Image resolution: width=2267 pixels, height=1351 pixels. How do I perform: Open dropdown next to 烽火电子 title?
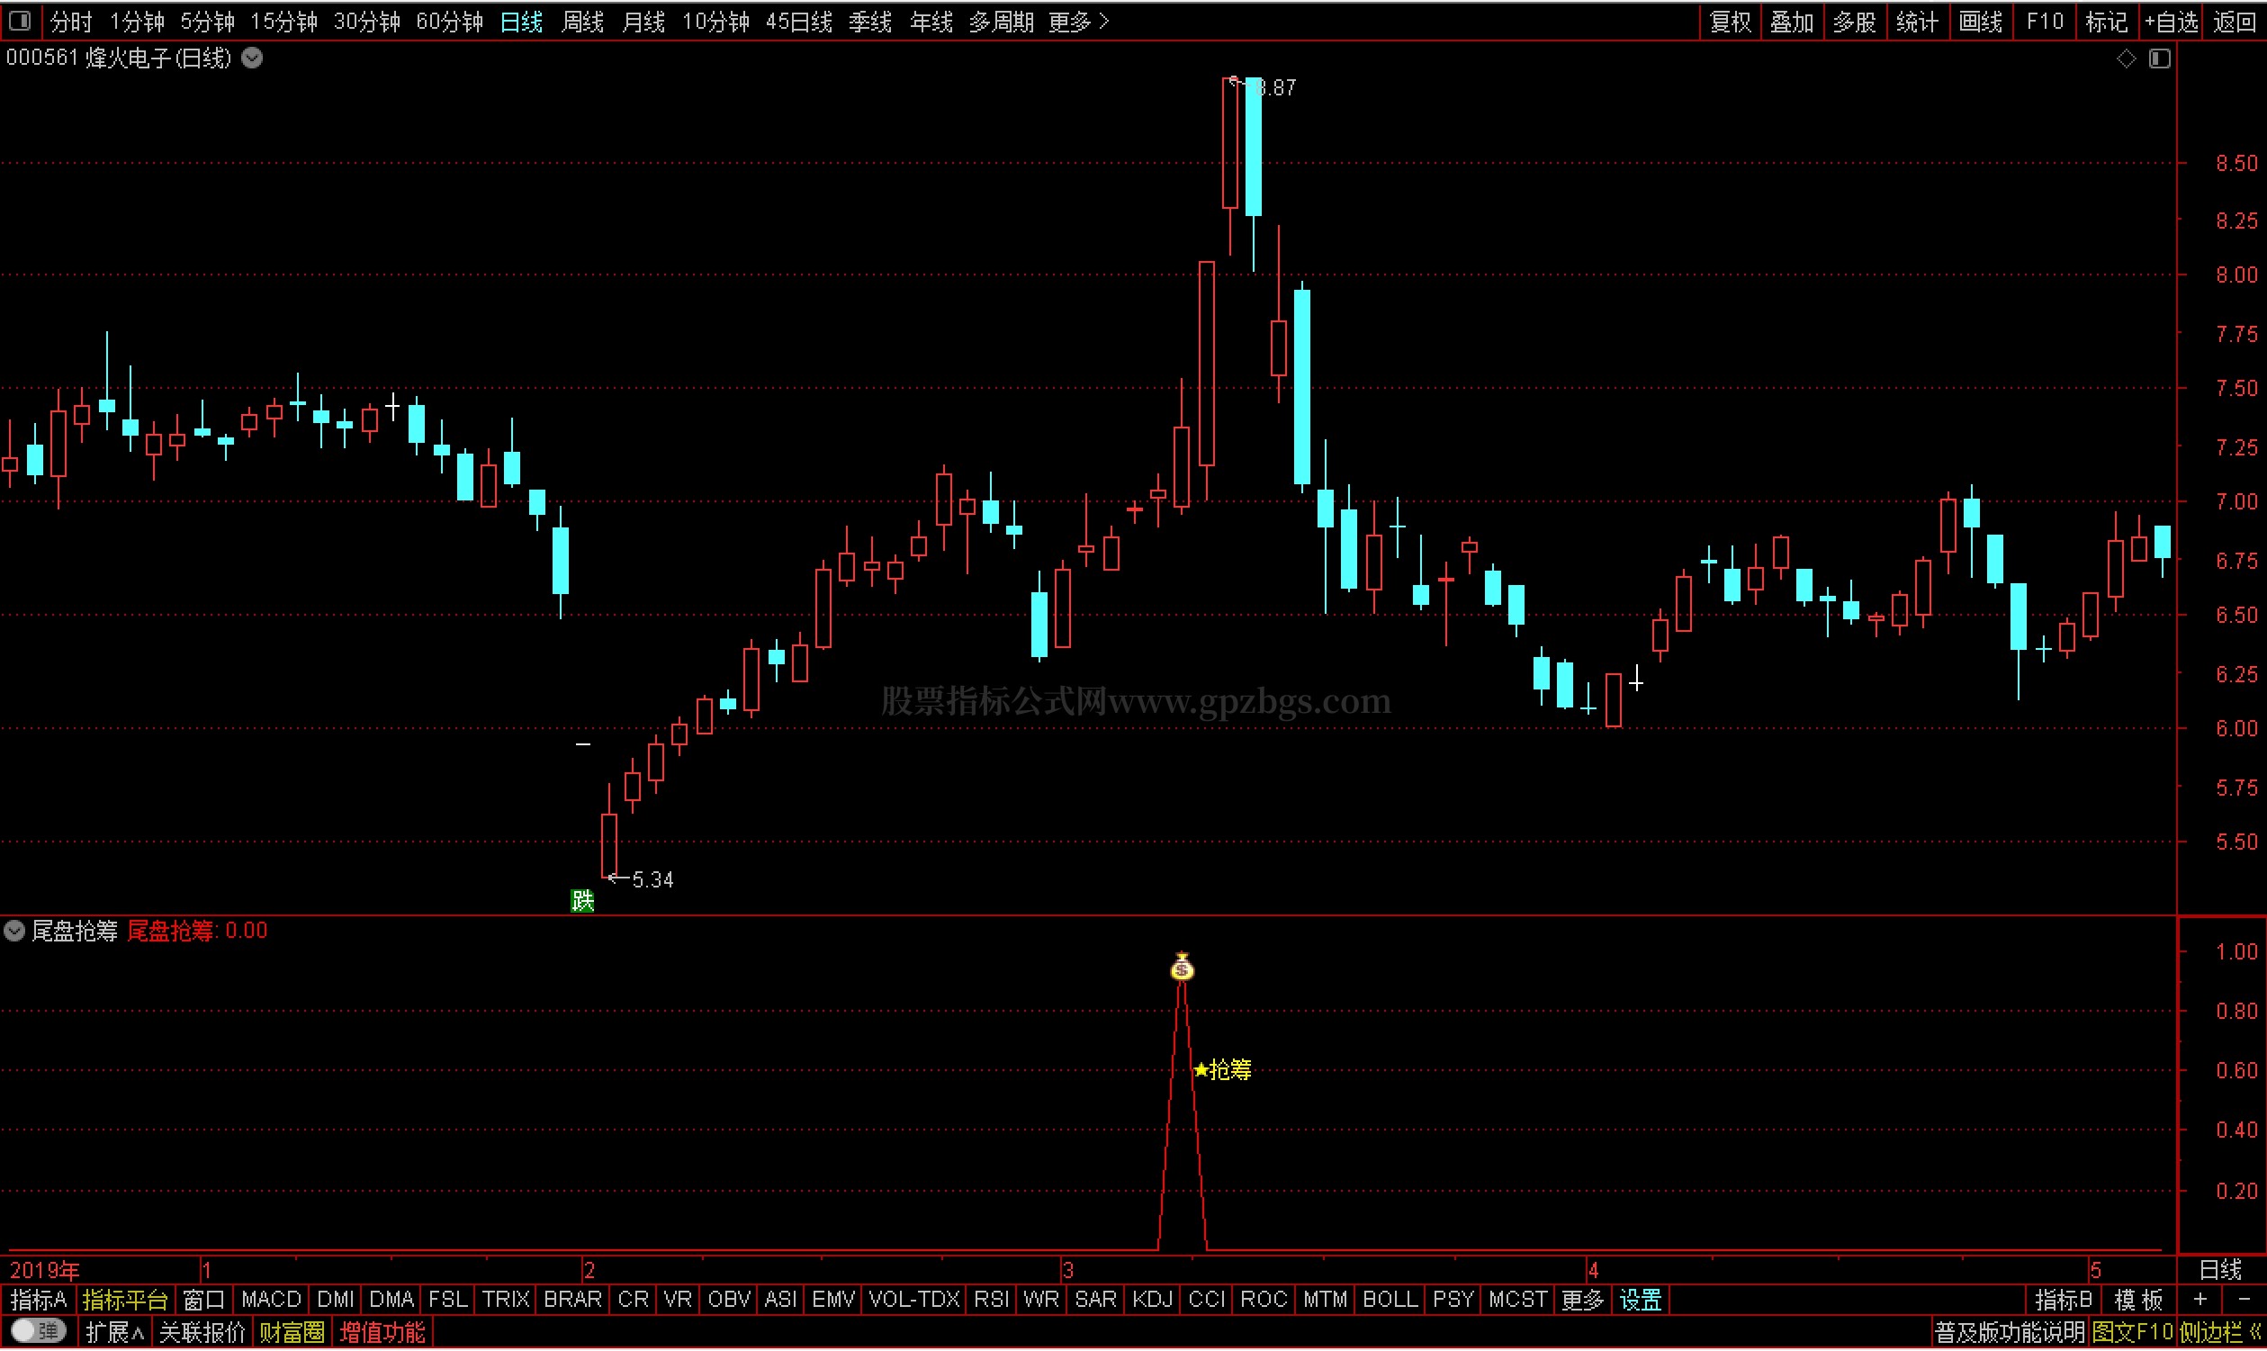pyautogui.click(x=253, y=59)
